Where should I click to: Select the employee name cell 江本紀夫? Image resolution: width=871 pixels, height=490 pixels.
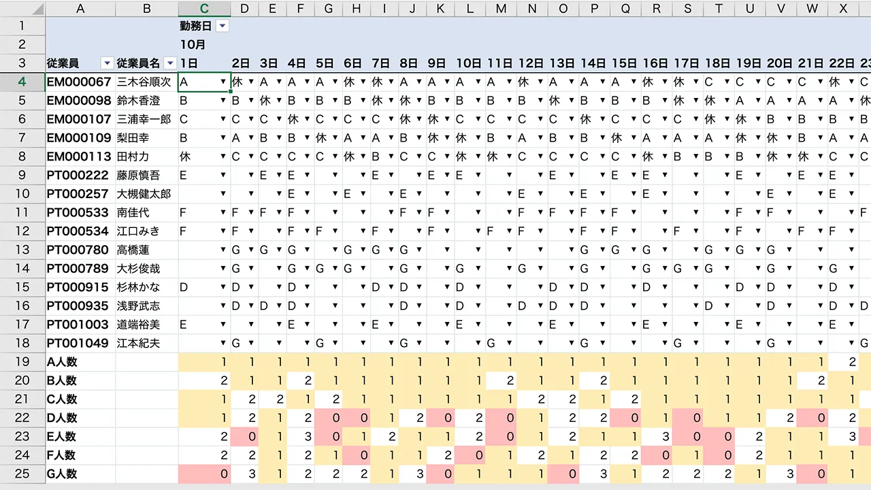(144, 343)
